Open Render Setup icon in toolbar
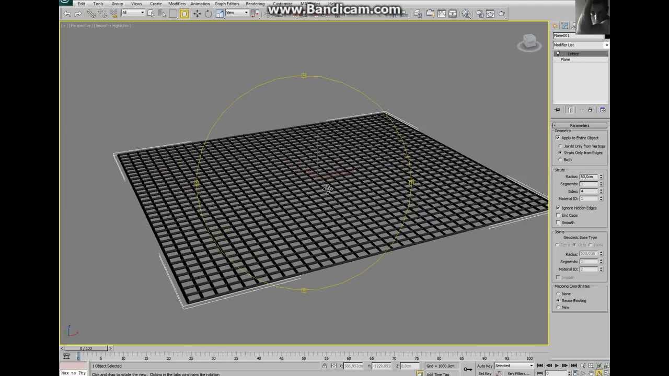Viewport: 669px width, 376px height. pos(479,14)
